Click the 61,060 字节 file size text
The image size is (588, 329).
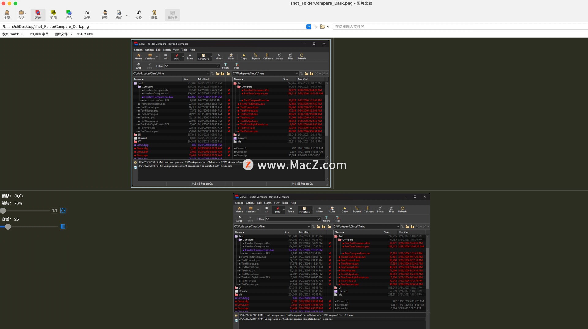click(39, 34)
